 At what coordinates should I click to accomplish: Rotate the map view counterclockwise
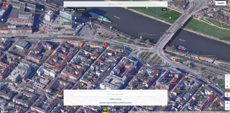[x=227, y=81]
